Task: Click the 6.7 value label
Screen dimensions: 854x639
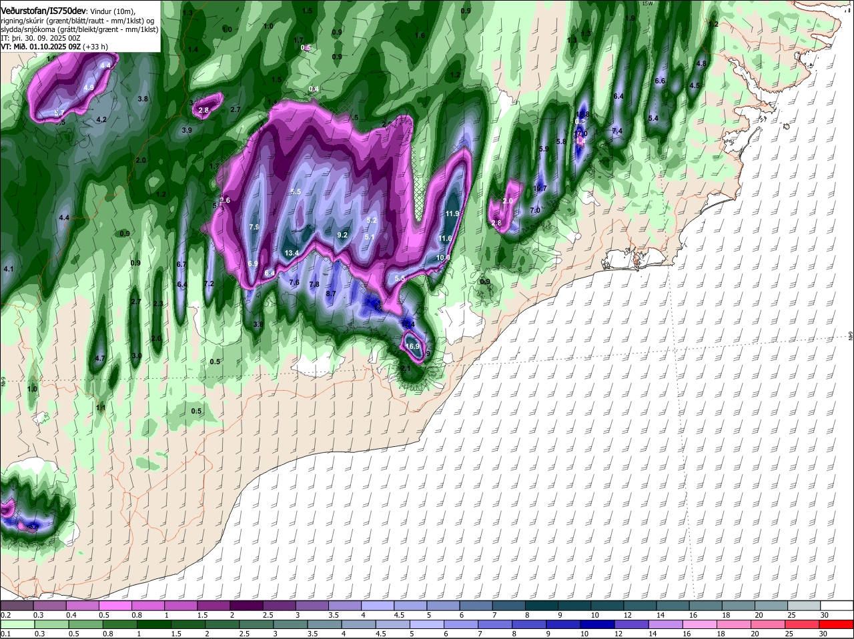Action: tap(181, 264)
